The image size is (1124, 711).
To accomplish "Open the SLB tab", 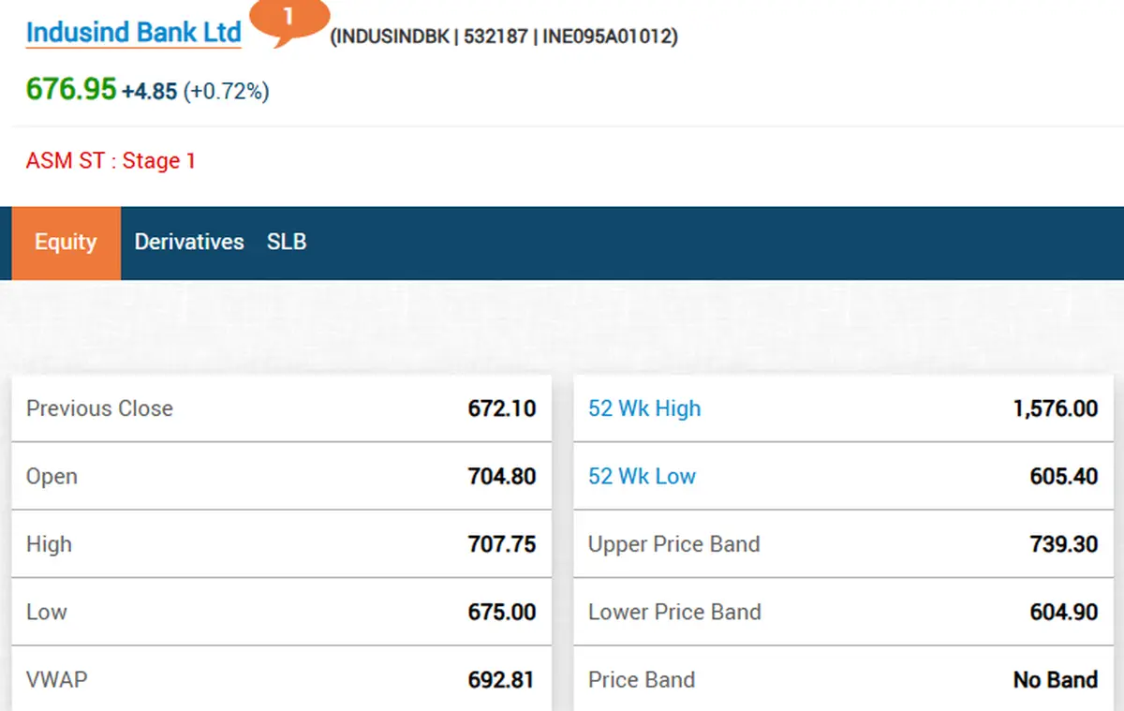I will point(287,242).
